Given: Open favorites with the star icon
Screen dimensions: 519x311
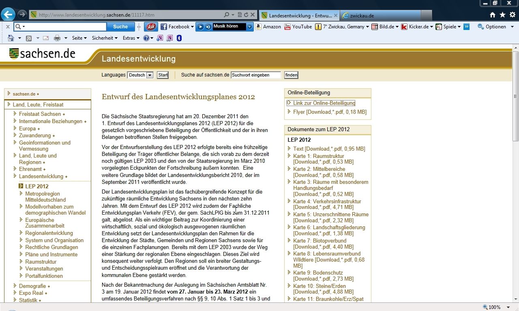Looking at the screenshot, I should click(x=502, y=15).
